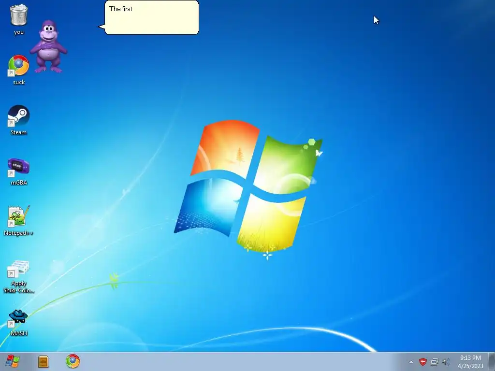
Task: Click Bonzi's speech bubble saying "The first"
Action: click(151, 17)
